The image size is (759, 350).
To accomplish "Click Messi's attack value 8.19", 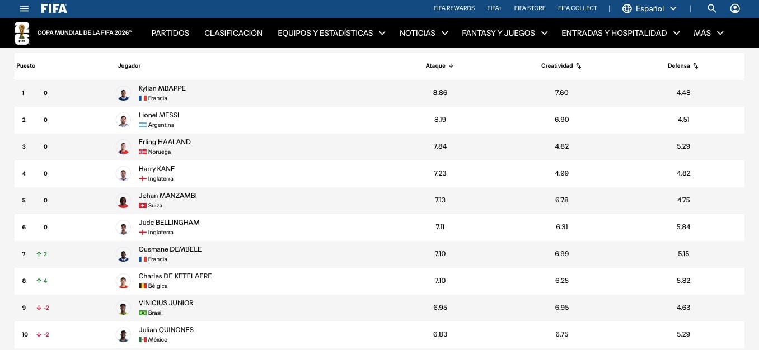I will [440, 120].
